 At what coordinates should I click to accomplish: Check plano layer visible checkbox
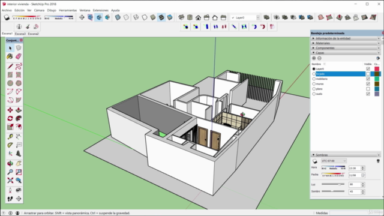click(x=368, y=89)
